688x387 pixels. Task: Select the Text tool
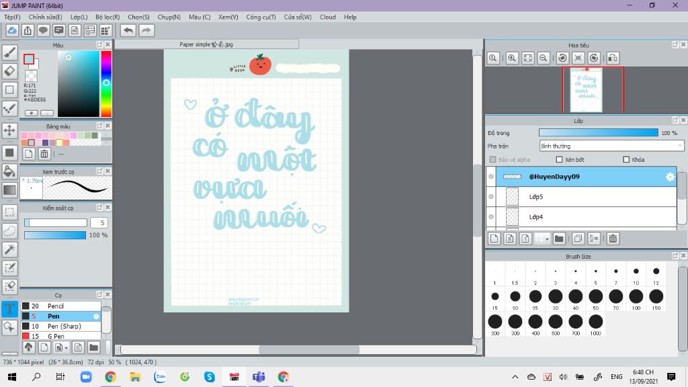[x=9, y=309]
